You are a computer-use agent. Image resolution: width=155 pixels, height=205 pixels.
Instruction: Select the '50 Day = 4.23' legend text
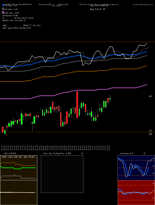click(x=11, y=9)
